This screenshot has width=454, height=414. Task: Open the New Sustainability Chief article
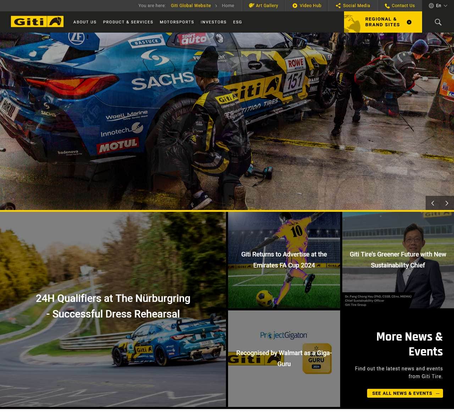398,260
